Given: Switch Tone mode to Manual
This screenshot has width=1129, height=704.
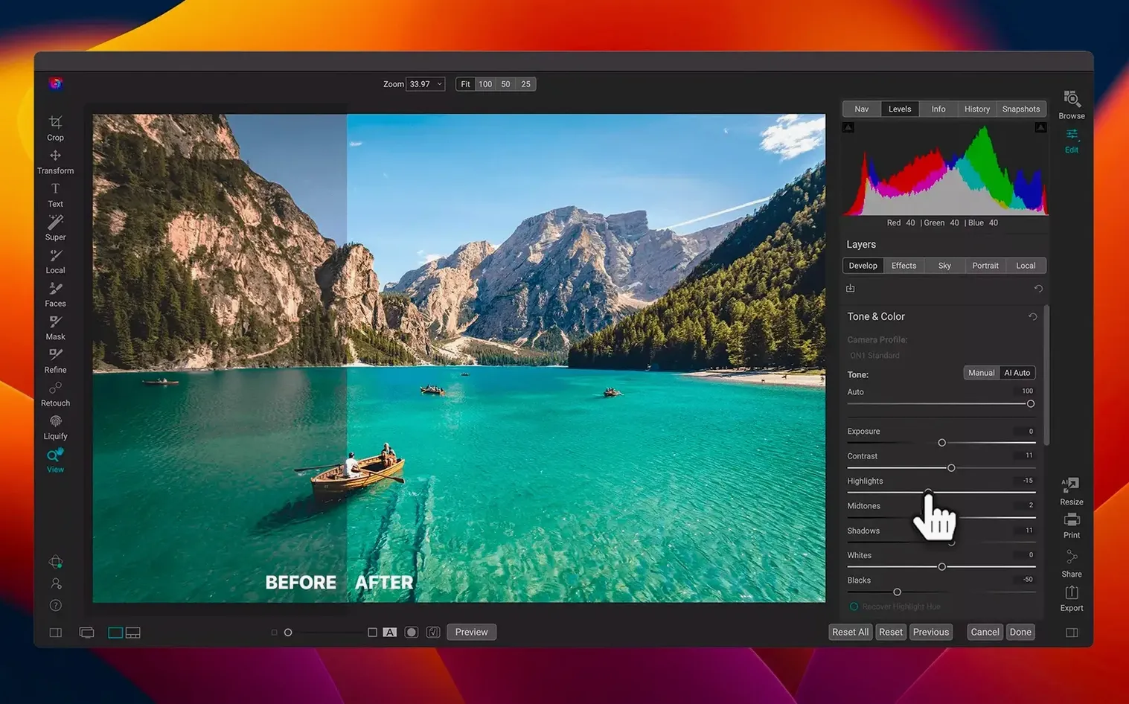Looking at the screenshot, I should pos(981,373).
